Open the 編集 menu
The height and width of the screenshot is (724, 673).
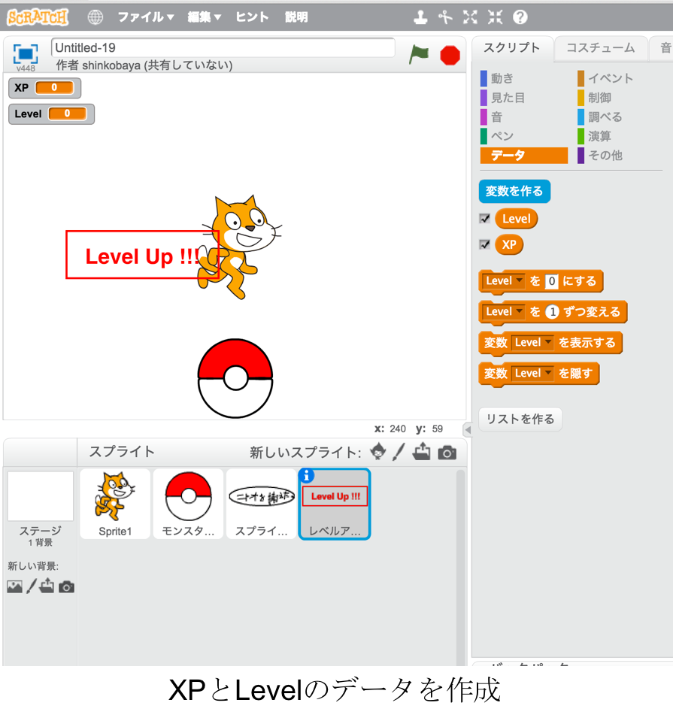click(205, 17)
